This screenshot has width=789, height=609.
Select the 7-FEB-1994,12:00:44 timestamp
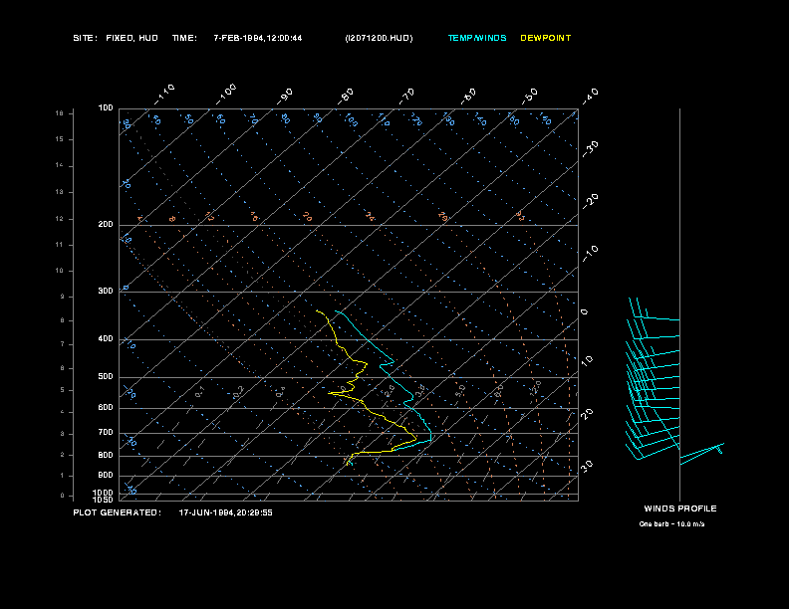pos(258,38)
